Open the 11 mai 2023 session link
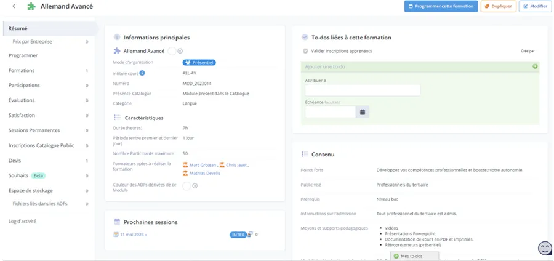 pos(134,234)
